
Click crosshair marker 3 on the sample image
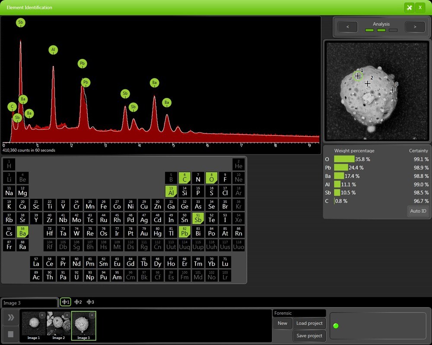tap(393, 90)
